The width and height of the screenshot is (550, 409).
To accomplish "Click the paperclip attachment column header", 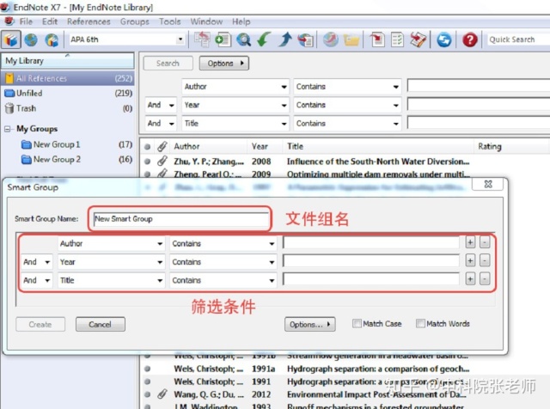I will 162,146.
